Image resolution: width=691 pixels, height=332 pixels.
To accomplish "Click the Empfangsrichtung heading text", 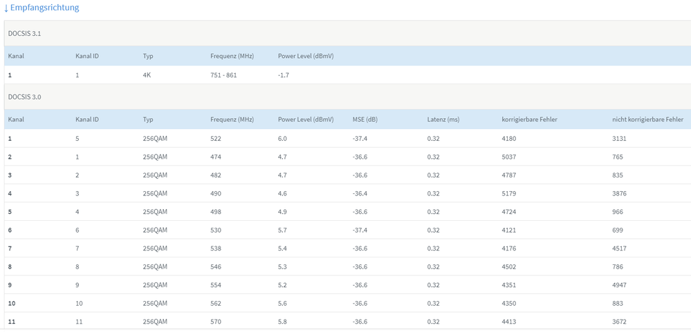I will 45,8.
